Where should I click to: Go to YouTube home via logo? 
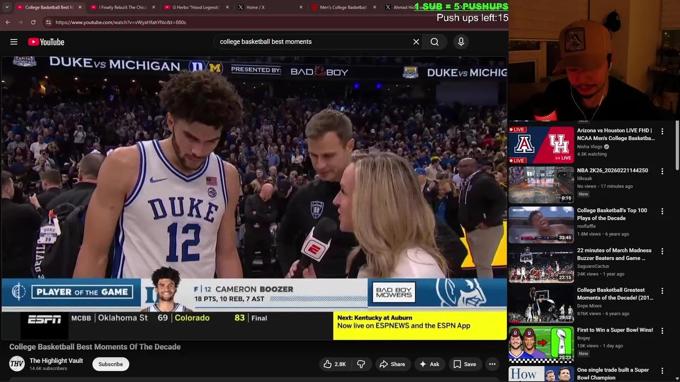pos(46,42)
